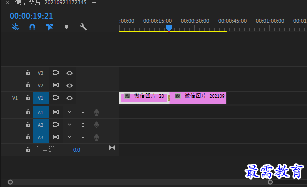This screenshot has height=187, width=307.
Task: Mute track A3 with M button
Action: tap(69, 138)
